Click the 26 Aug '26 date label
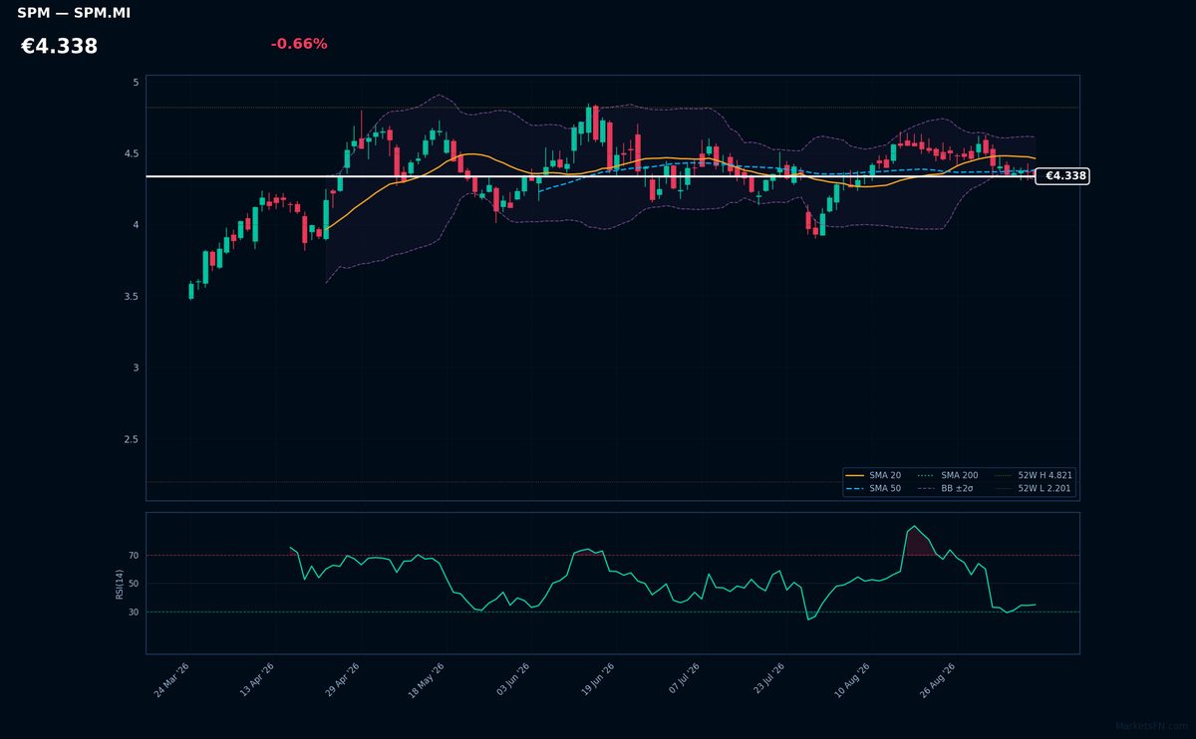 (x=938, y=680)
